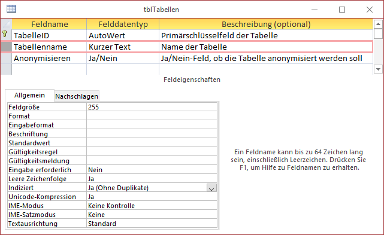Viewport: 384px width, 235px height.
Task: Click the Ja/Nein data type cell
Action: (123, 58)
